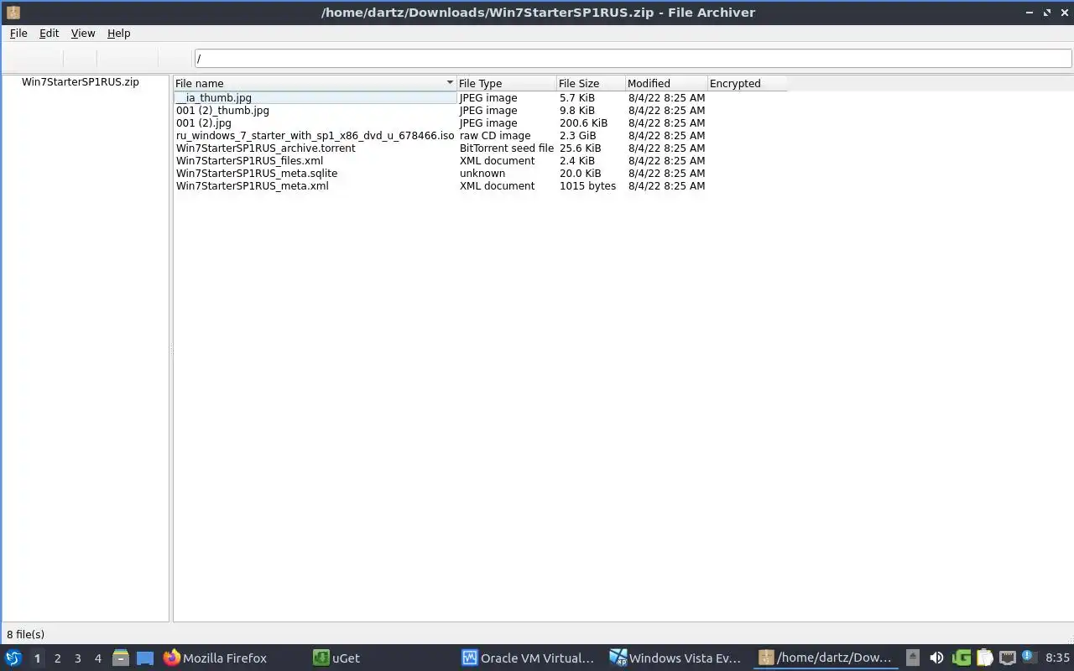1074x671 pixels.
Task: Switch to the Oracle VM VirtualBox taskbar window
Action: [x=528, y=658]
